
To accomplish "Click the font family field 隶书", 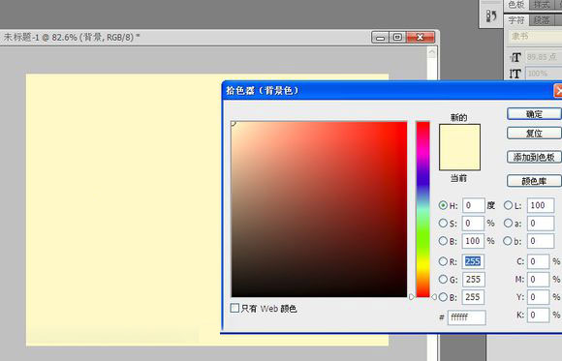I will (x=535, y=37).
